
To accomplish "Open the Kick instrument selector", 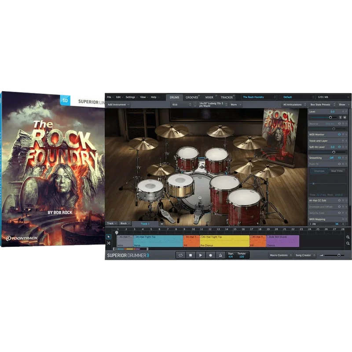I will coord(182,105).
